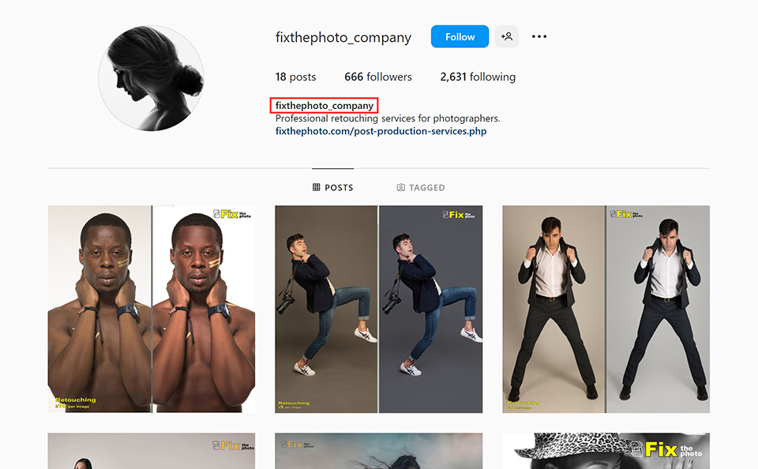
Task: Click the highlighted fixthephoto_company username
Action: [x=324, y=105]
